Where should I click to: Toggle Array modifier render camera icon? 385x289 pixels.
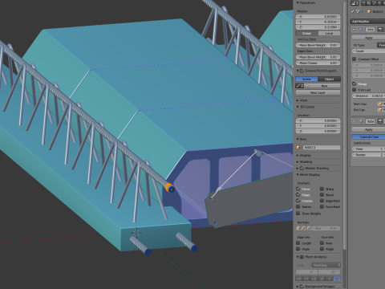click(x=380, y=30)
